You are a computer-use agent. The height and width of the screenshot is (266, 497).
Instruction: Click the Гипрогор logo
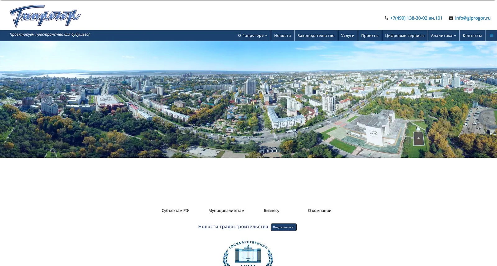[x=45, y=16]
